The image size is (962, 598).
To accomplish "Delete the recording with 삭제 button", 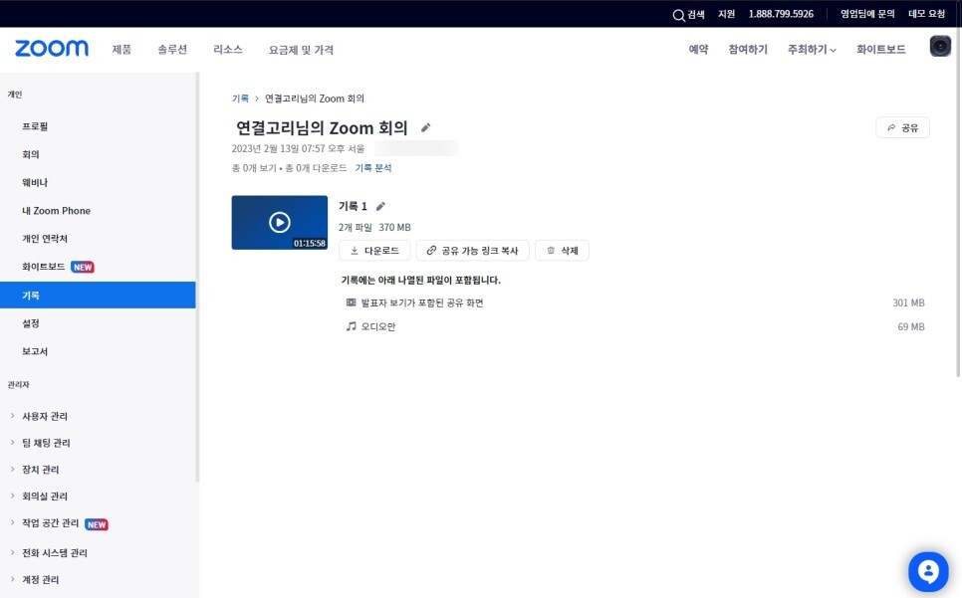I will click(562, 251).
